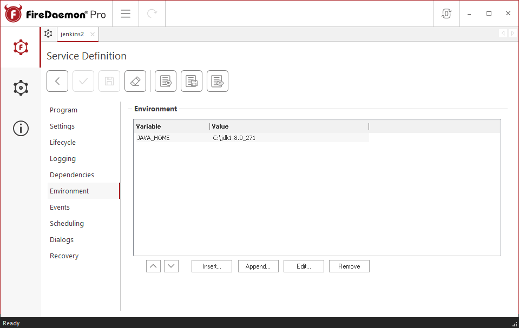519x328 pixels.
Task: Click the Edit... button
Action: [x=304, y=266]
